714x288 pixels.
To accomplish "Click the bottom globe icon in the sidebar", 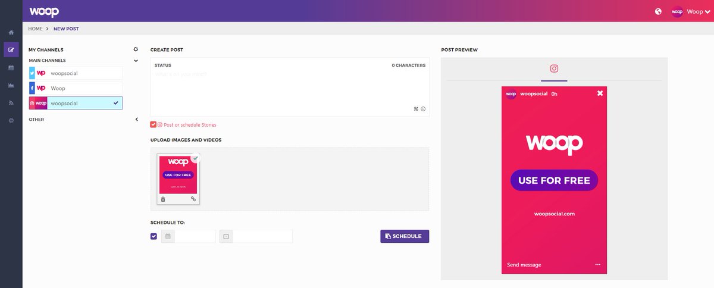I will point(11,120).
